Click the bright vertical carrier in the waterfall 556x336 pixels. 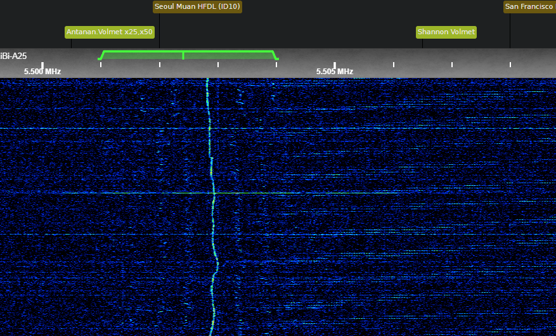pyautogui.click(x=212, y=205)
